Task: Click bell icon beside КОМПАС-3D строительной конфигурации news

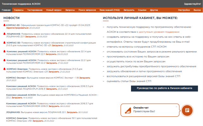Action: coord(4,43)
